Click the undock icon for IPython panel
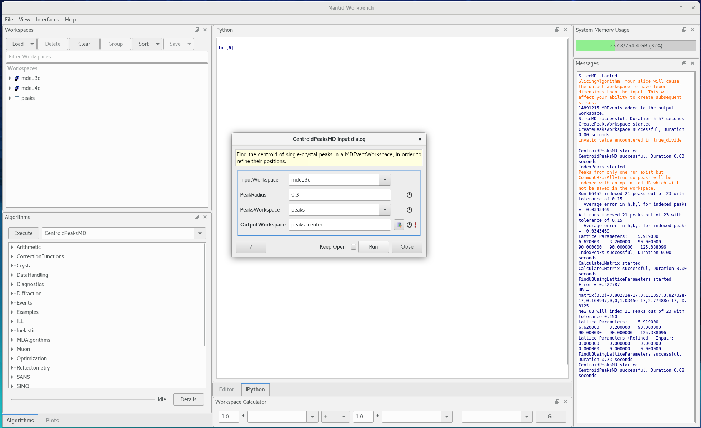 click(557, 30)
